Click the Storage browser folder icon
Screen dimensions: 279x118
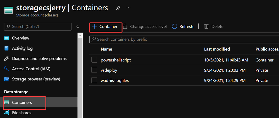pyautogui.click(x=7, y=79)
